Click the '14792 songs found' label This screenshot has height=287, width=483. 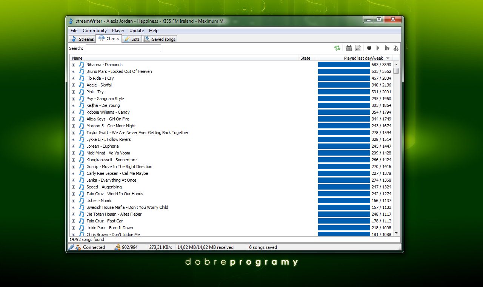tap(87, 239)
